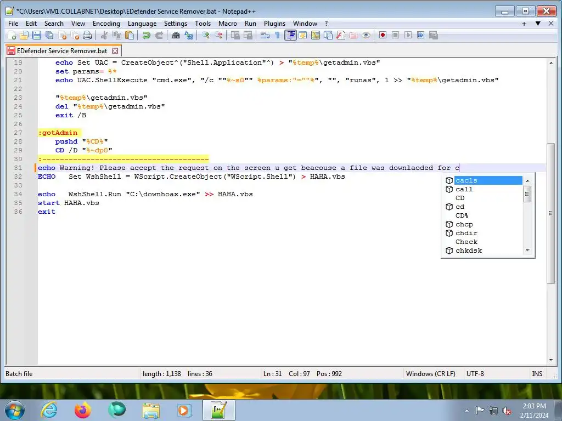Open Internet Explorer from the taskbar

point(49,410)
